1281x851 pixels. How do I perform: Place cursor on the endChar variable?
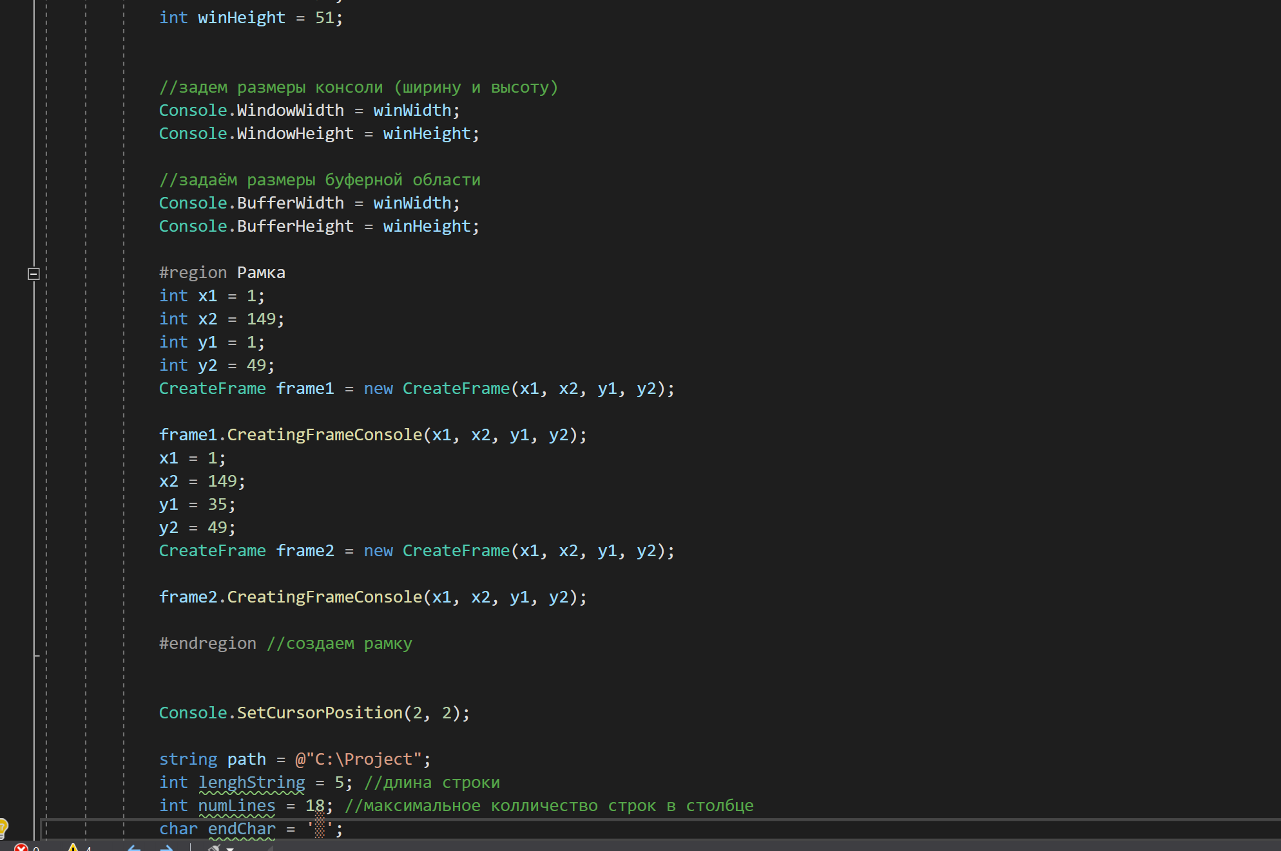(x=241, y=828)
